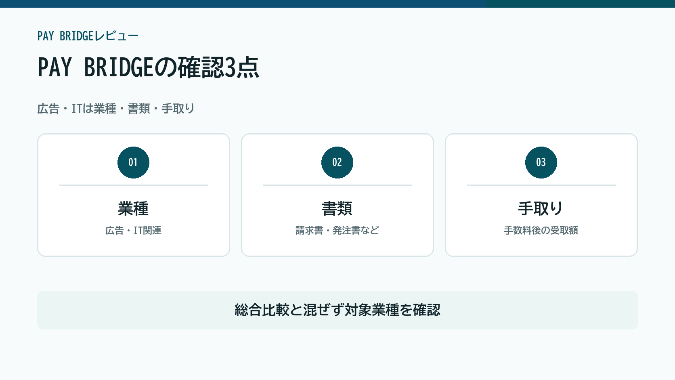Image resolution: width=675 pixels, height=380 pixels.
Task: Click the PAY BRIDGEレビュー label
Action: [x=88, y=36]
